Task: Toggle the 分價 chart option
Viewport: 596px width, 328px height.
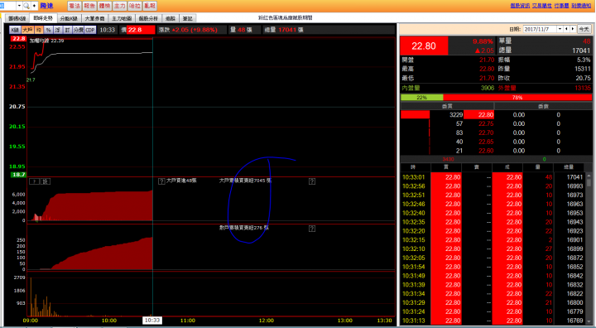Action: click(79, 30)
